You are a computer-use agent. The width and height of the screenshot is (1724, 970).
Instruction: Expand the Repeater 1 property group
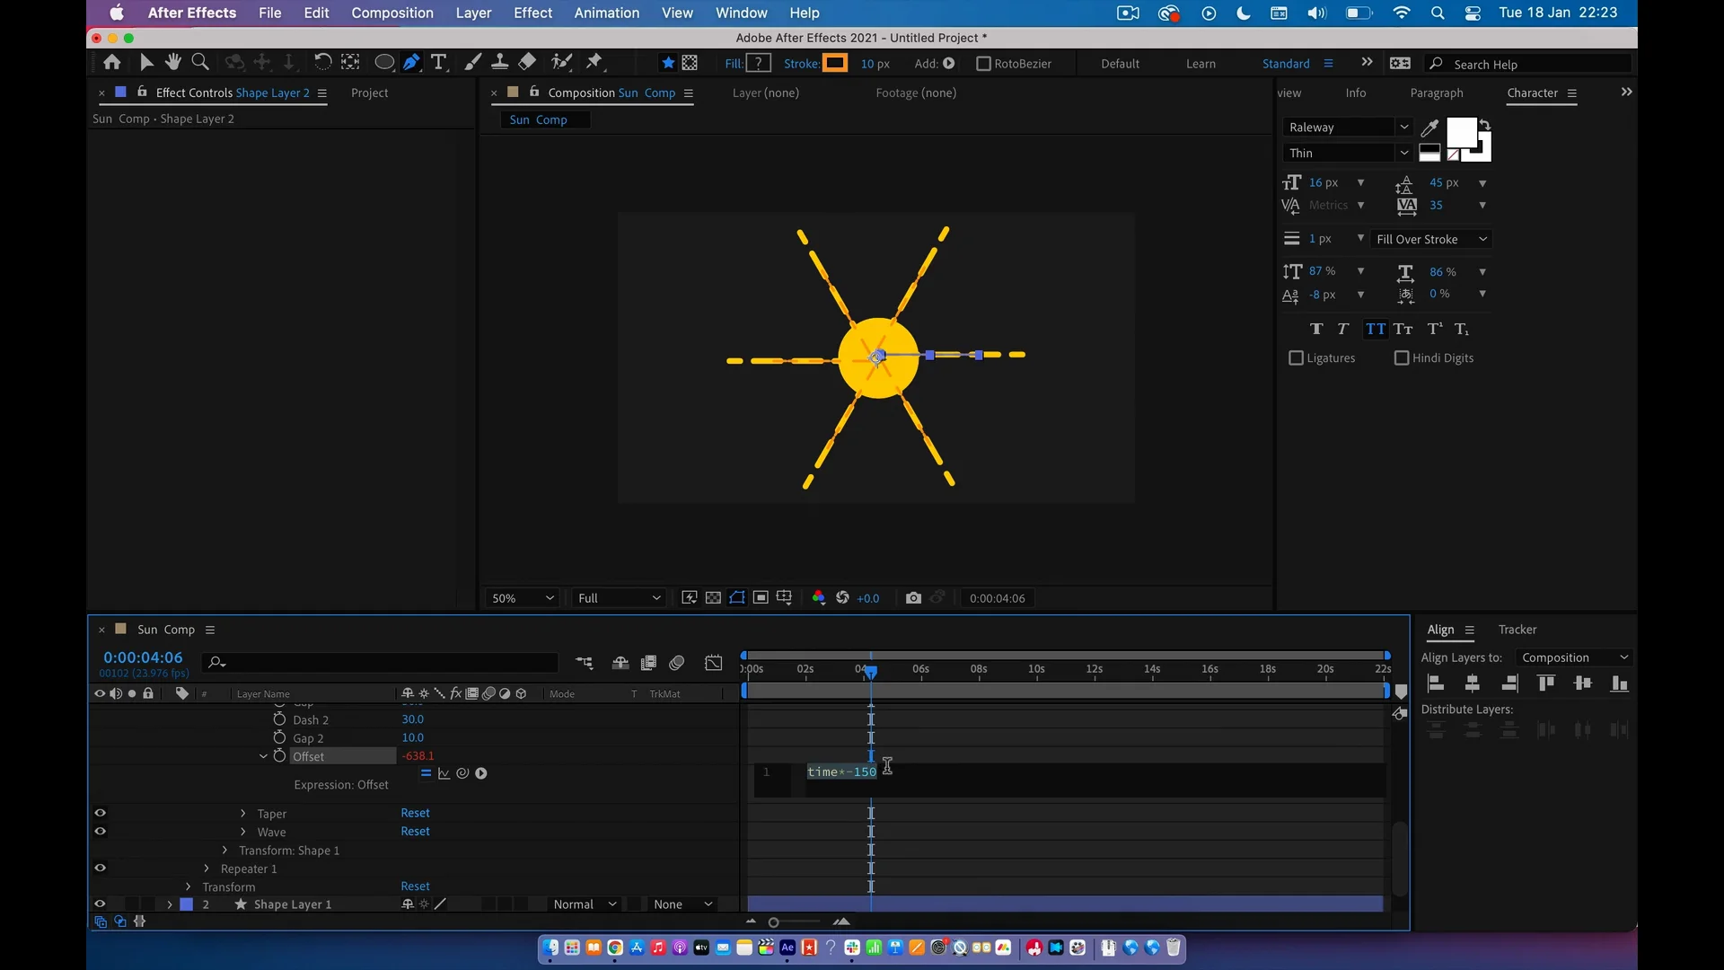coord(207,869)
